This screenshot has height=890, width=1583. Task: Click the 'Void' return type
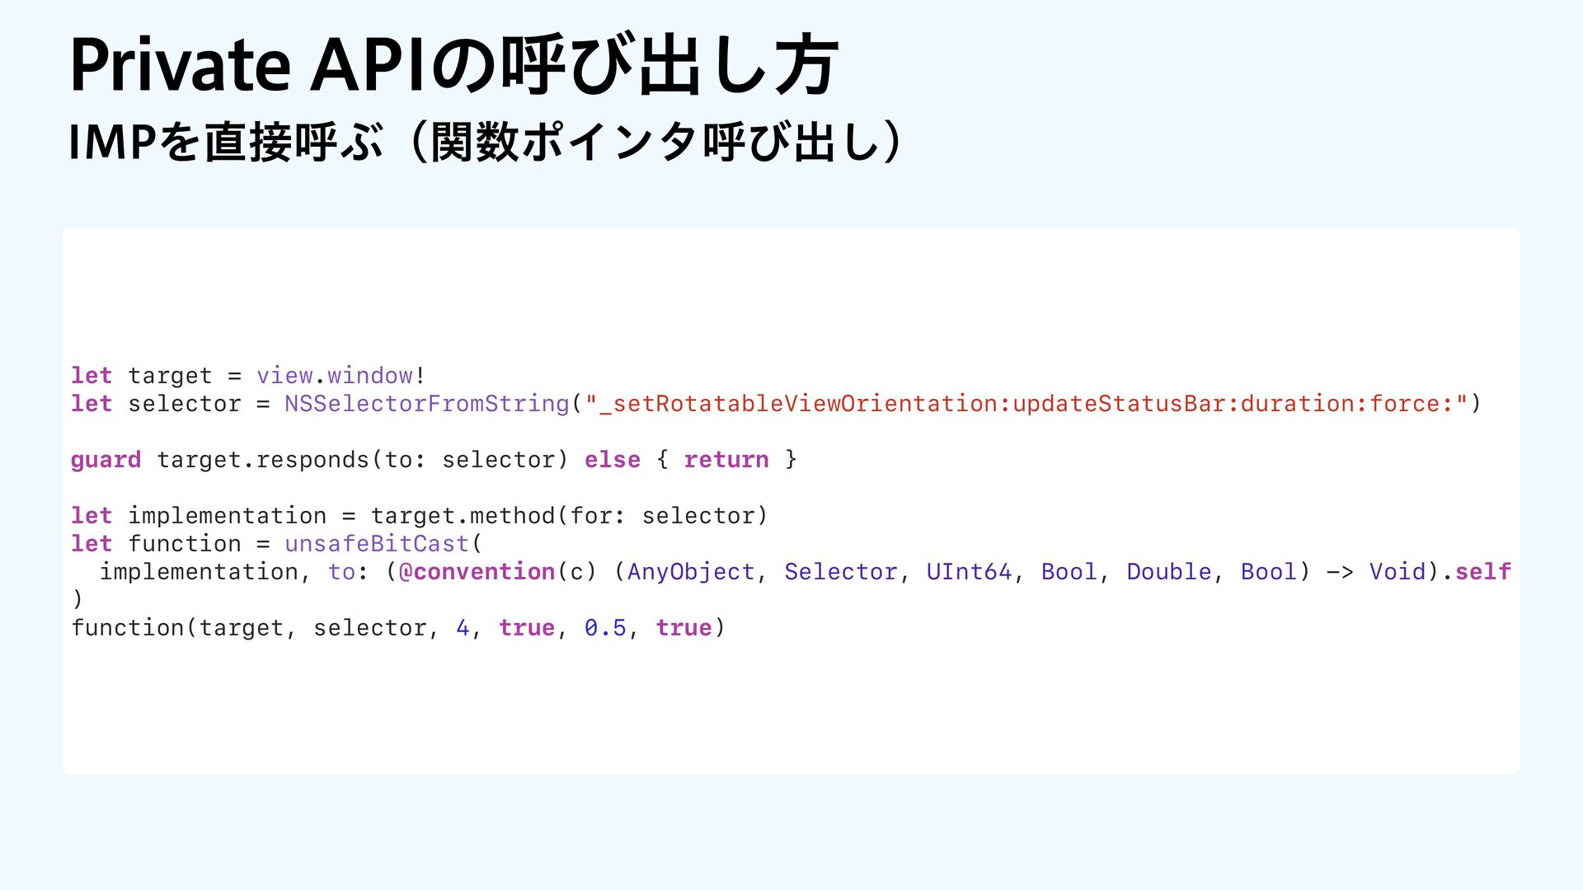pyautogui.click(x=1397, y=572)
